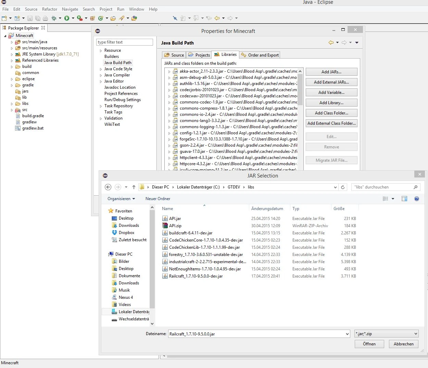Click the Add Library... button
The image size is (428, 368).
331,103
